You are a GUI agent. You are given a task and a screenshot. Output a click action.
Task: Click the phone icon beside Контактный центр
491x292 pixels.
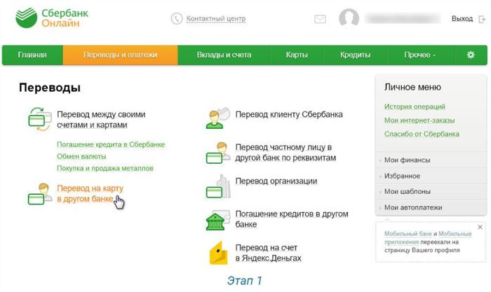click(x=177, y=19)
